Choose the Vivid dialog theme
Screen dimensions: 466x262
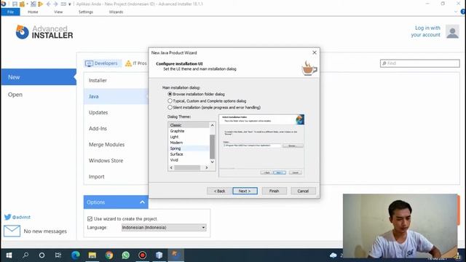point(189,160)
